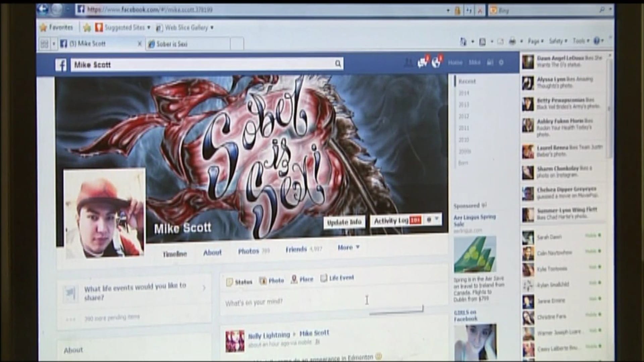The image size is (644, 362).
Task: Open the Friend Requests icon
Action: click(408, 62)
